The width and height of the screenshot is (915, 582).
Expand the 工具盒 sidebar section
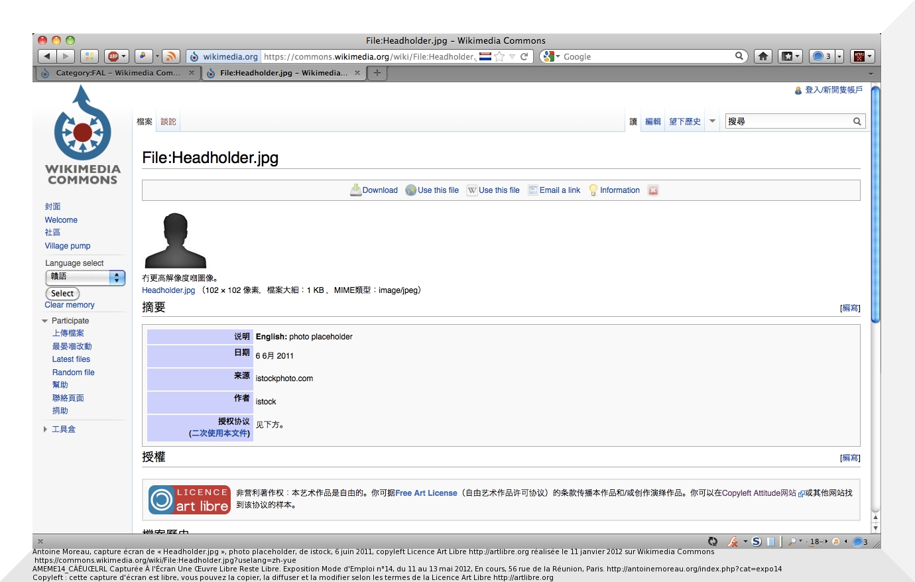(x=45, y=430)
